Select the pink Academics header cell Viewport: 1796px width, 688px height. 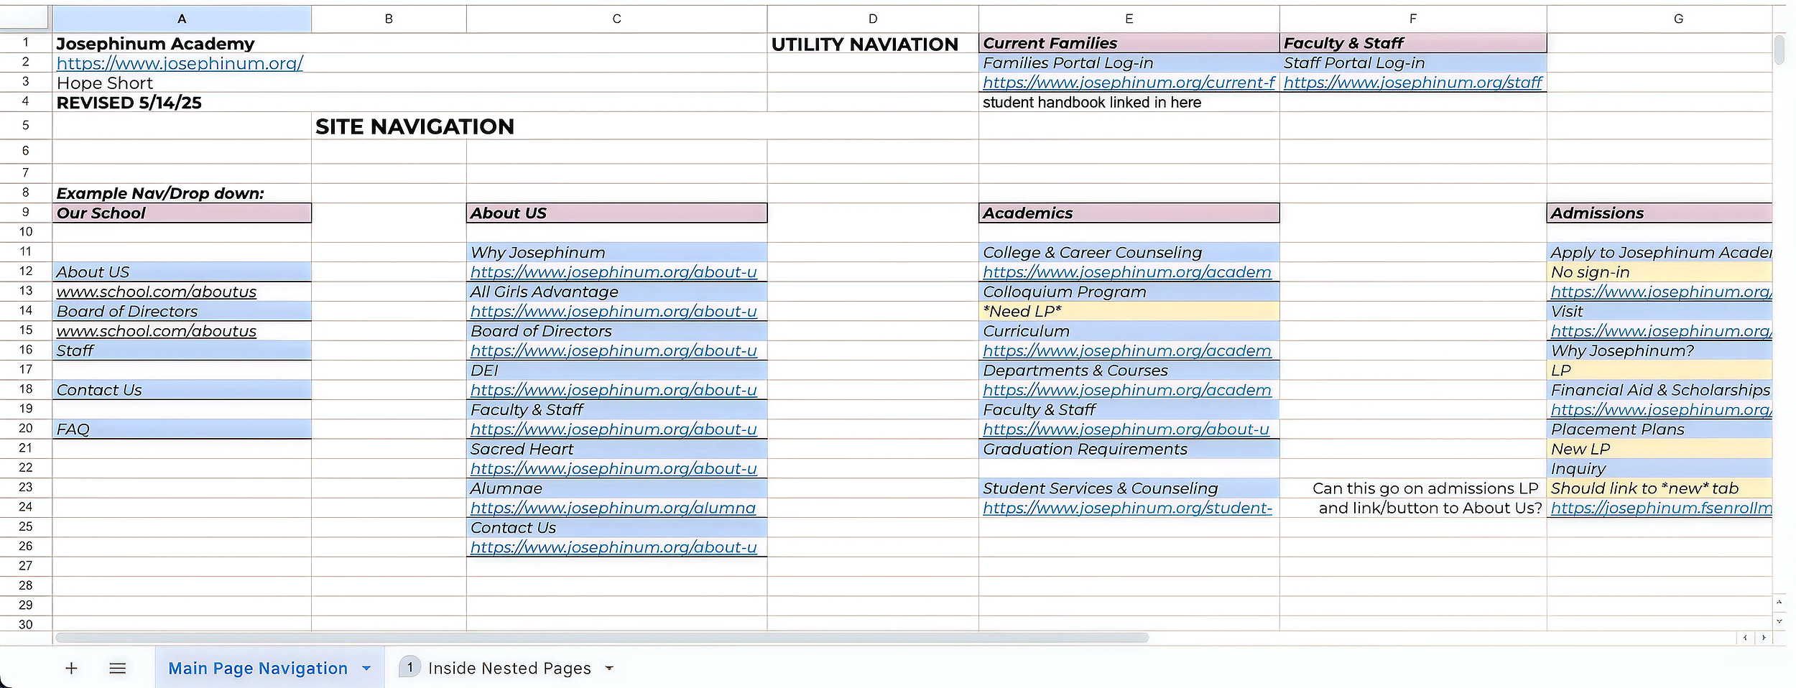click(1129, 213)
